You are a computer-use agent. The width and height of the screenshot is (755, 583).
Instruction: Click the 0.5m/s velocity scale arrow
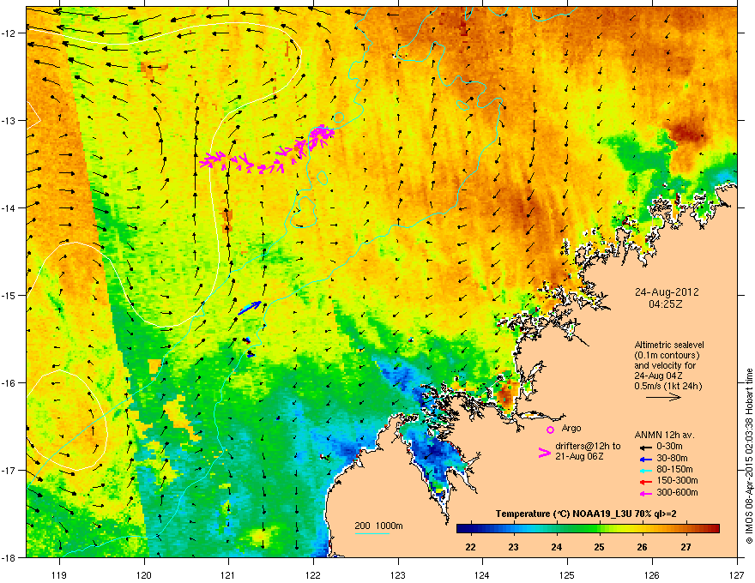point(663,397)
